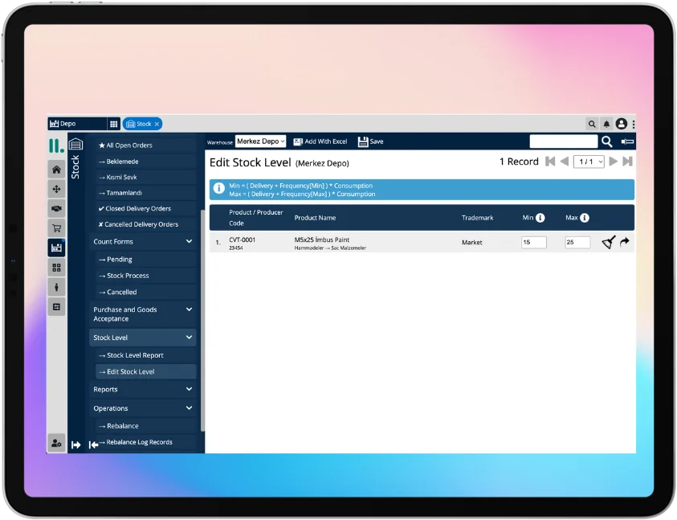Click the handshake icon in sidebar
Viewport: 677px width, 520px height.
[x=56, y=208]
